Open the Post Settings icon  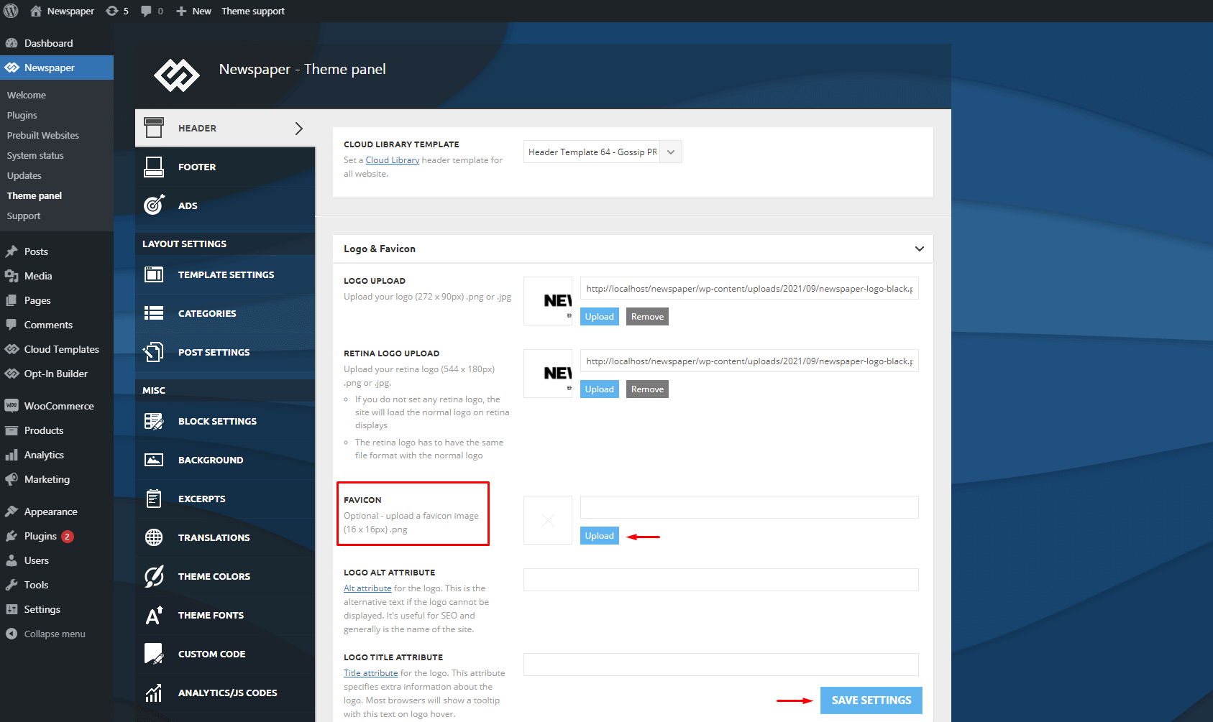coord(154,352)
